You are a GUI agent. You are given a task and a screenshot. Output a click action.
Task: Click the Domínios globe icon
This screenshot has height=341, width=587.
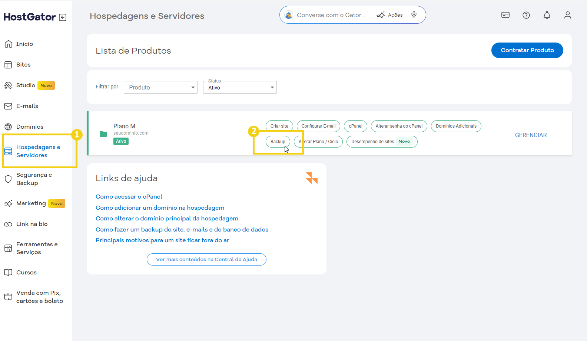8,127
